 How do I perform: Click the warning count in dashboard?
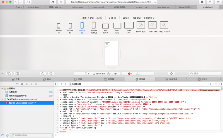tap(138, 74)
